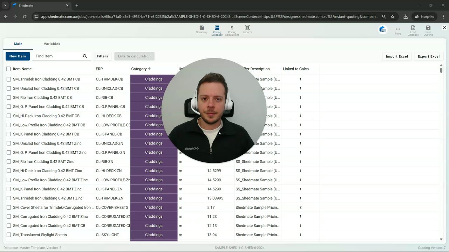Viewport: 449px width, 252px height.
Task: Open a new browser tab
Action: (x=77, y=5)
